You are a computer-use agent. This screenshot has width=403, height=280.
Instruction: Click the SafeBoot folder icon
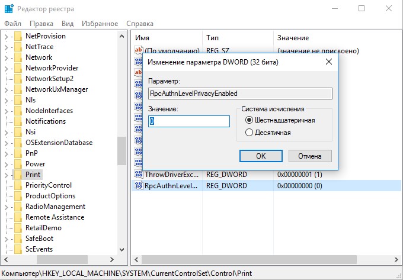point(18,239)
